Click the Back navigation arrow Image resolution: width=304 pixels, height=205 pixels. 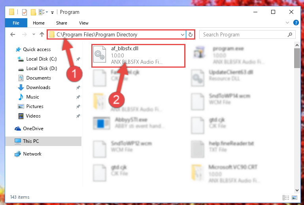pos(13,34)
